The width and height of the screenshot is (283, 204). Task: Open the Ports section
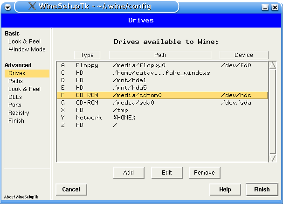tap(15, 105)
